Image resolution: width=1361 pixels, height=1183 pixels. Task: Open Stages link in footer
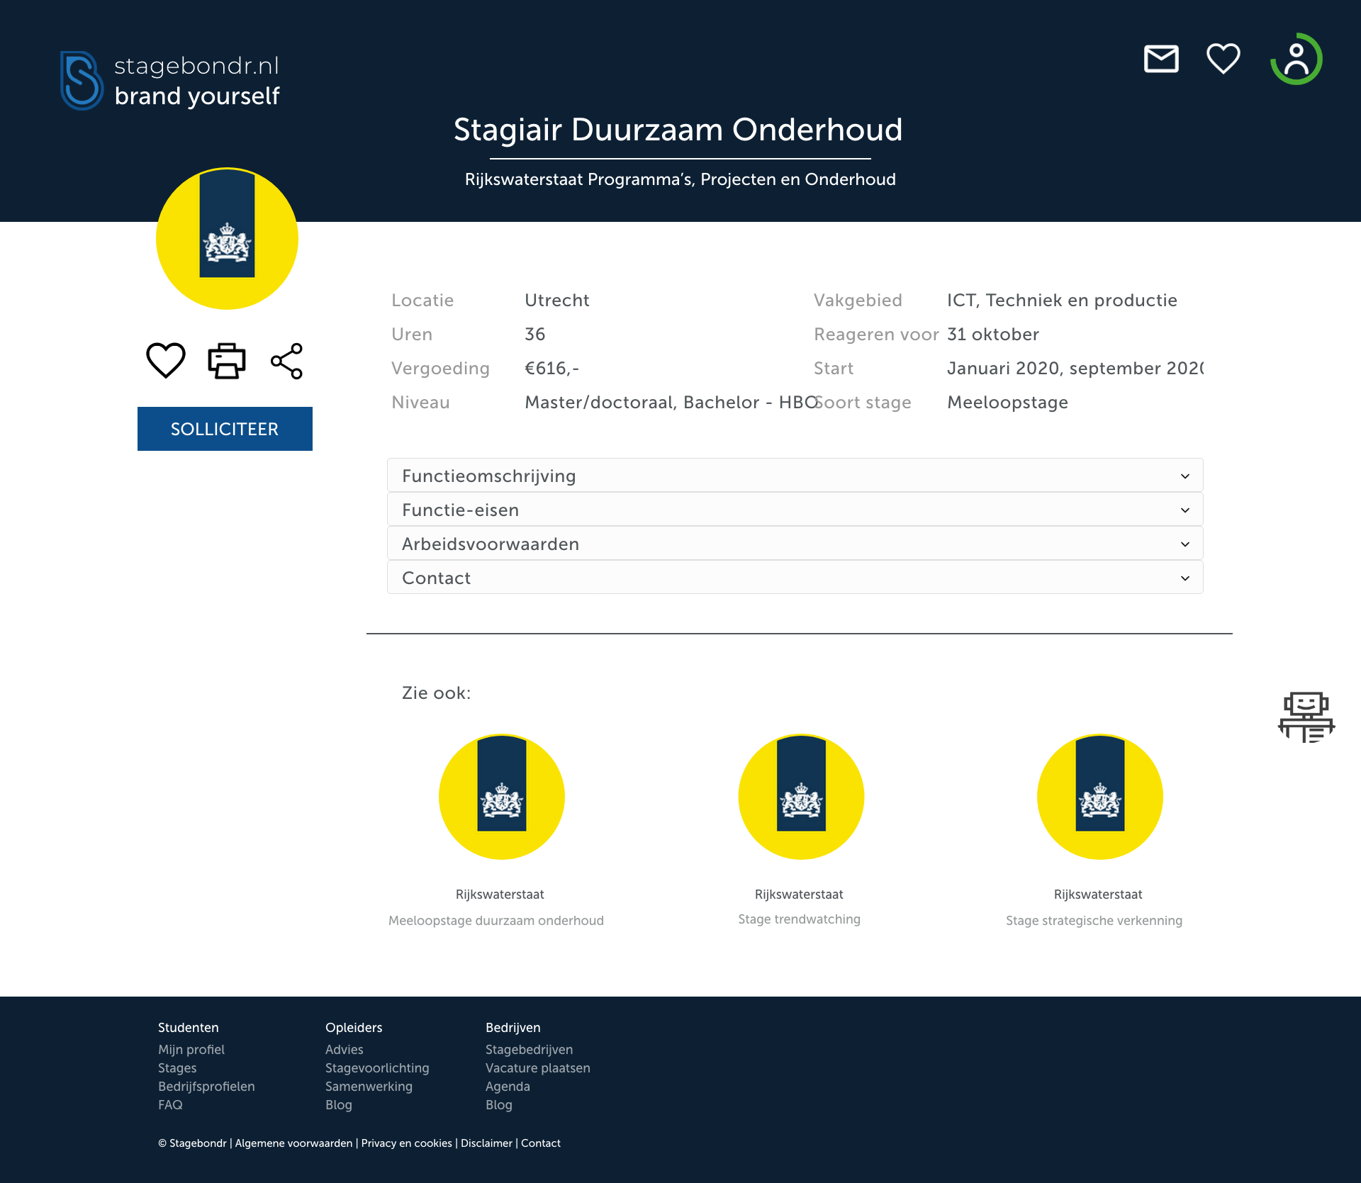(x=177, y=1067)
